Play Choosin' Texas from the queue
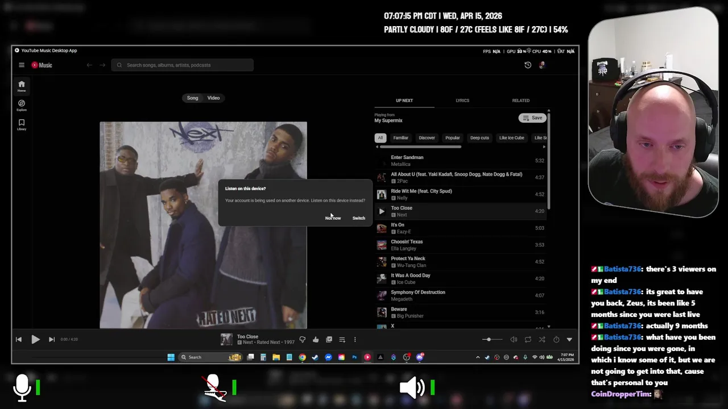Image resolution: width=728 pixels, height=409 pixels. point(460,245)
